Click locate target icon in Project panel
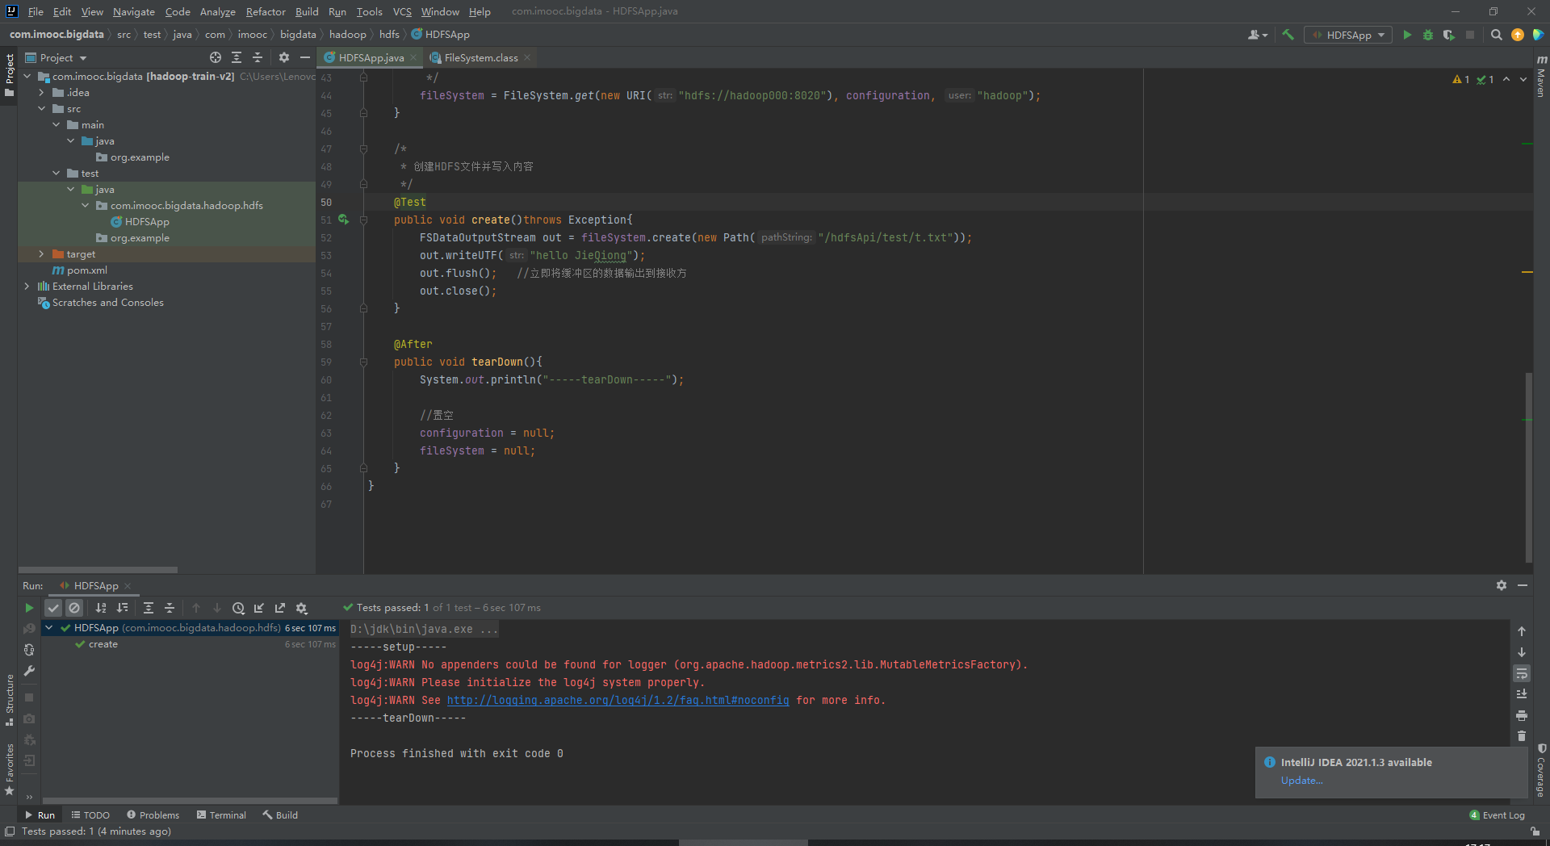Image resolution: width=1550 pixels, height=846 pixels. tap(215, 57)
